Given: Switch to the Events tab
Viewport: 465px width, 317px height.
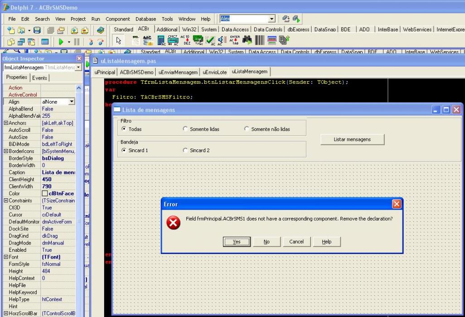Looking at the screenshot, I should (39, 78).
